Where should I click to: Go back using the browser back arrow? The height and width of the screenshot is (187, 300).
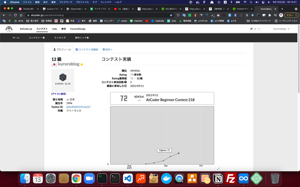click(4, 15)
